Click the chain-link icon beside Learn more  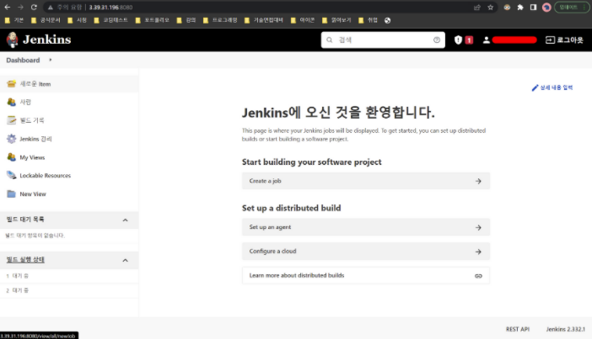click(x=478, y=276)
